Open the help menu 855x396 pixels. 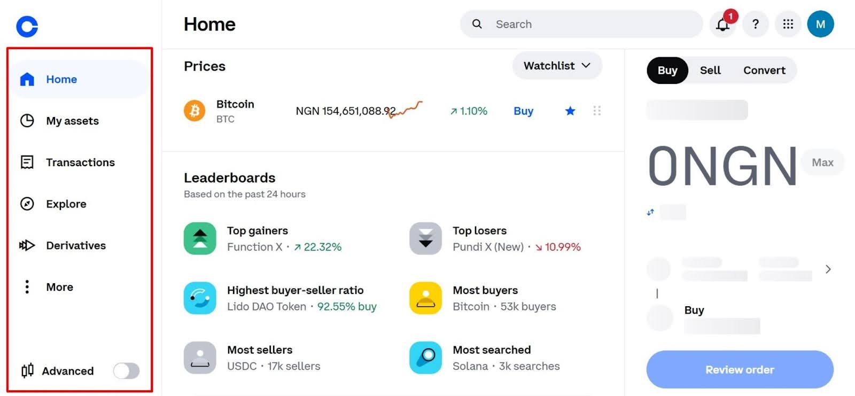[x=756, y=24]
